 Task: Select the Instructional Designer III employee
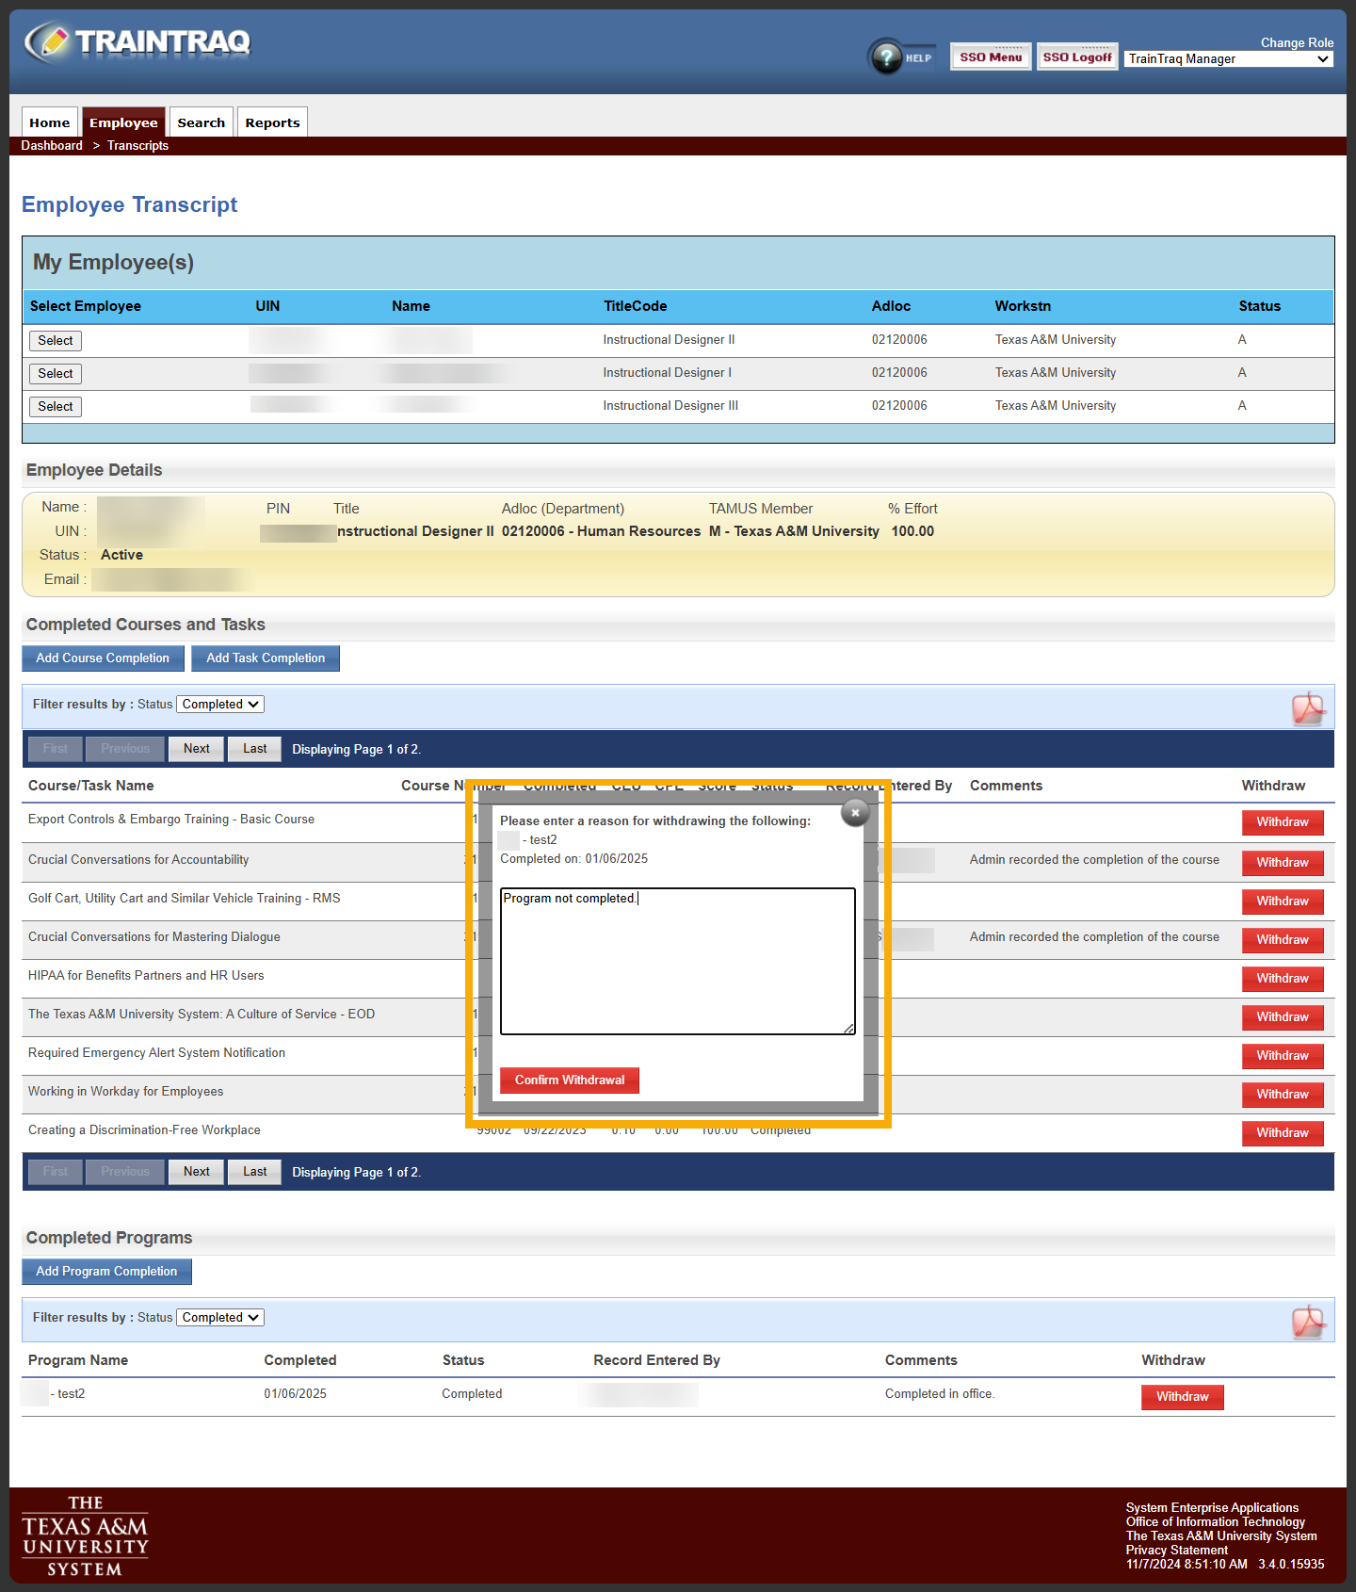56,407
